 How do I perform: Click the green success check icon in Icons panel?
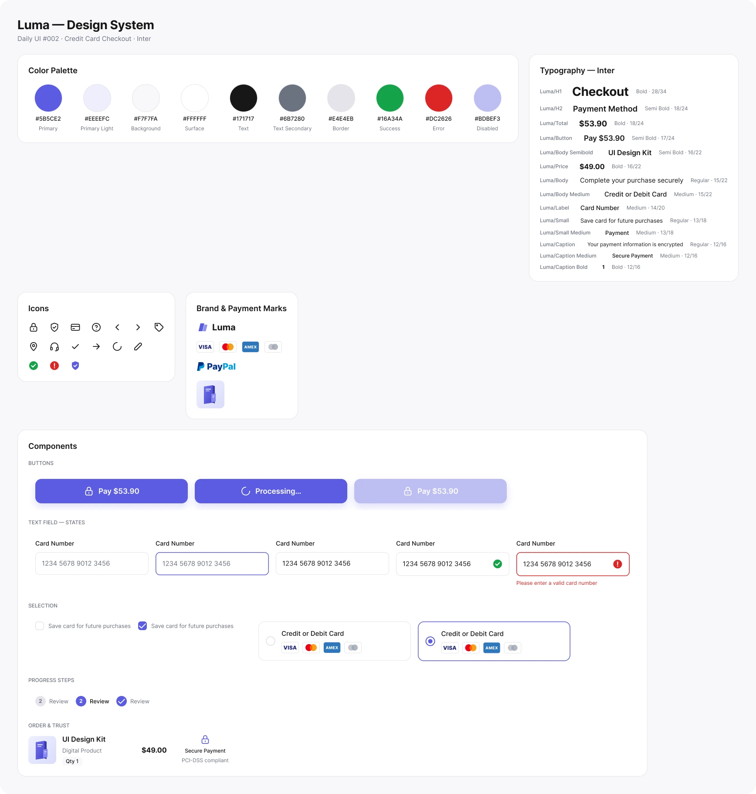pyautogui.click(x=34, y=366)
